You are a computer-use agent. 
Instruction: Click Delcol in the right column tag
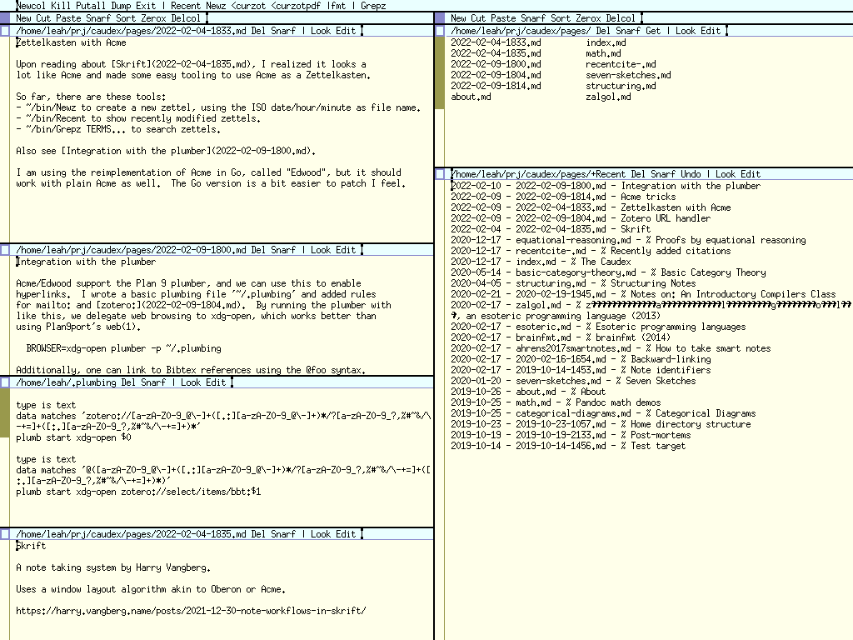tap(620, 18)
